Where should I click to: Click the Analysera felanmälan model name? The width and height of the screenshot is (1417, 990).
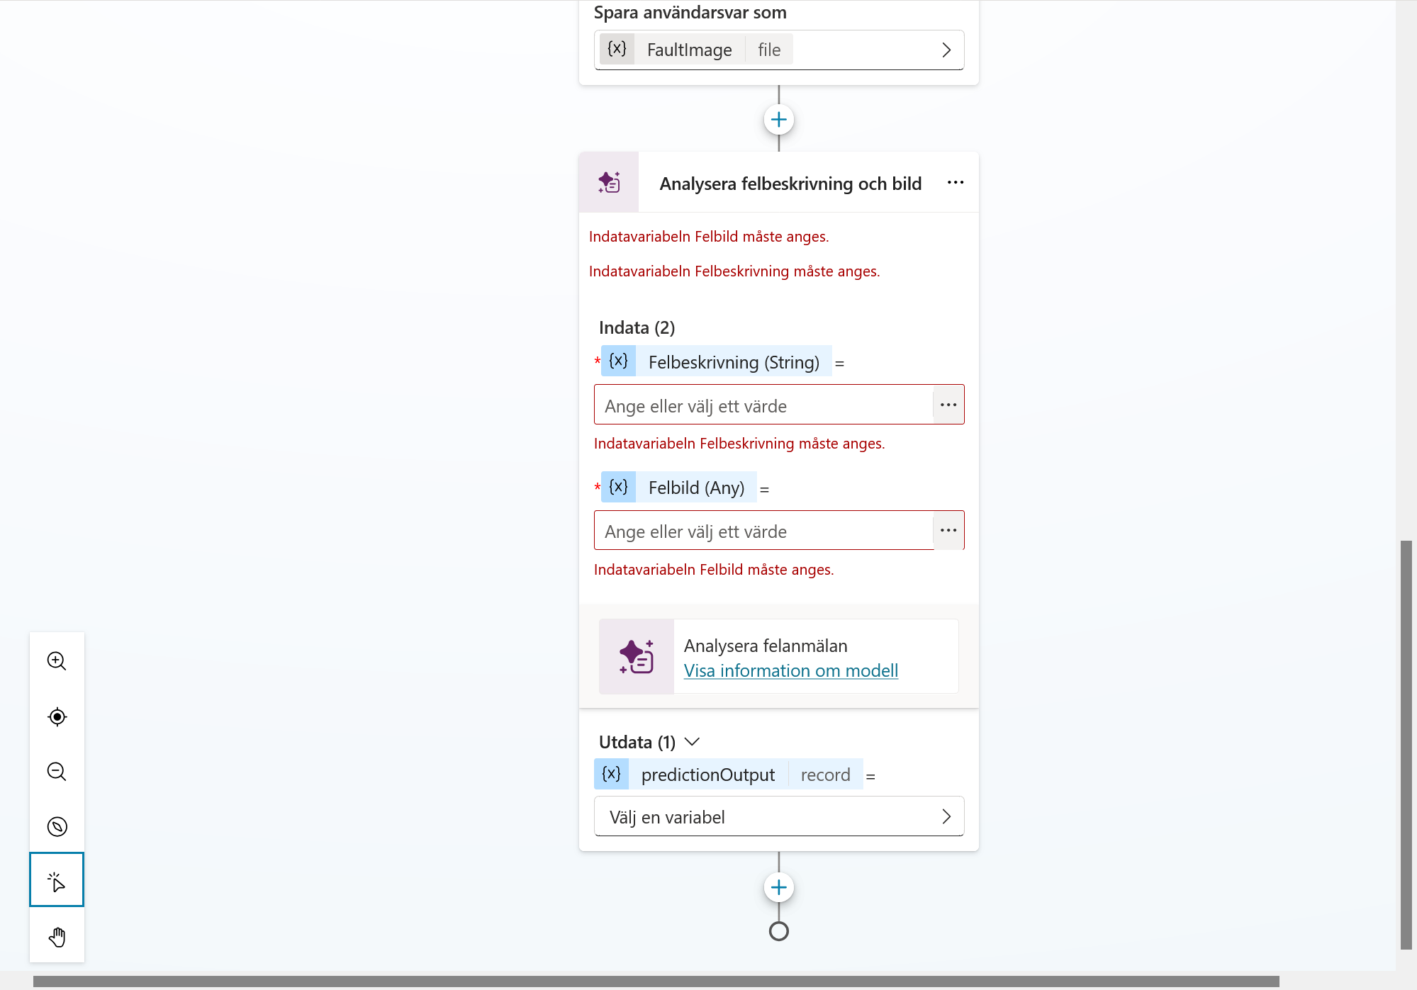click(766, 646)
